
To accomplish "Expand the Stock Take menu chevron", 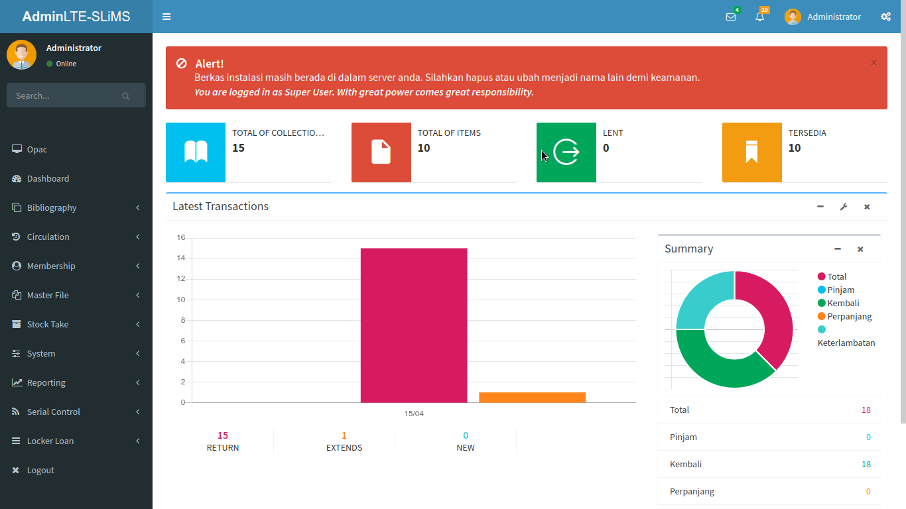I will pyautogui.click(x=138, y=325).
